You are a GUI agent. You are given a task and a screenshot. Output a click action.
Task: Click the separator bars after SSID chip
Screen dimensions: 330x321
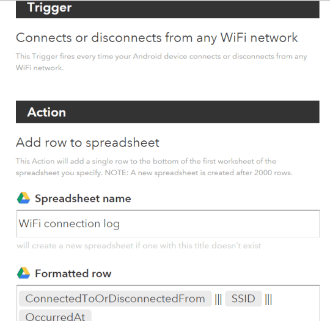[x=268, y=299]
